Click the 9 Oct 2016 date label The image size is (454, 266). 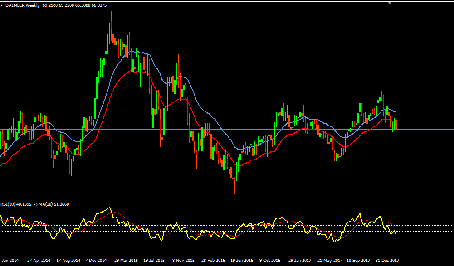click(270, 261)
